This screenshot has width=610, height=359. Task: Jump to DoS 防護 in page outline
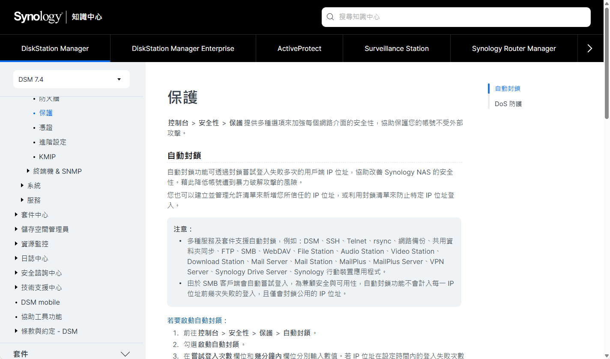point(508,104)
